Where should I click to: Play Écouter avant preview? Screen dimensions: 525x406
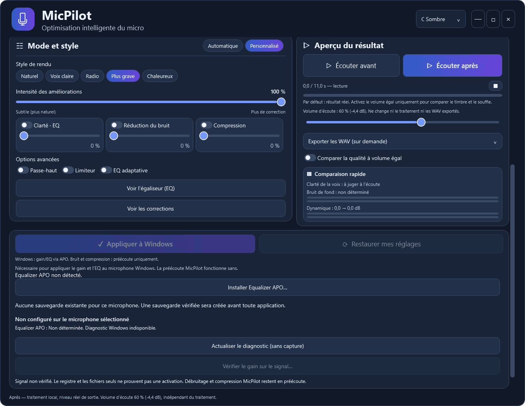tap(351, 66)
